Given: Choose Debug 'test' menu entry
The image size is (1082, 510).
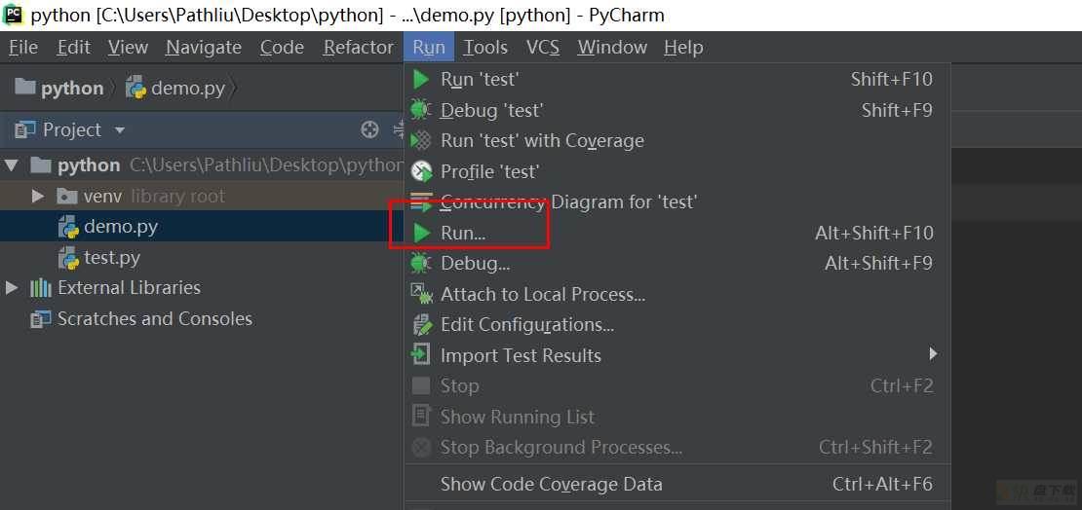Looking at the screenshot, I should click(676, 110).
